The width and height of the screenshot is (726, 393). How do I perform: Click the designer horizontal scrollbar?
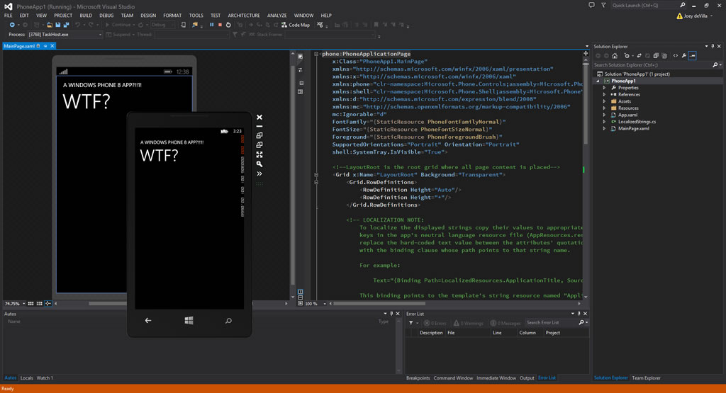pyautogui.click(x=108, y=304)
